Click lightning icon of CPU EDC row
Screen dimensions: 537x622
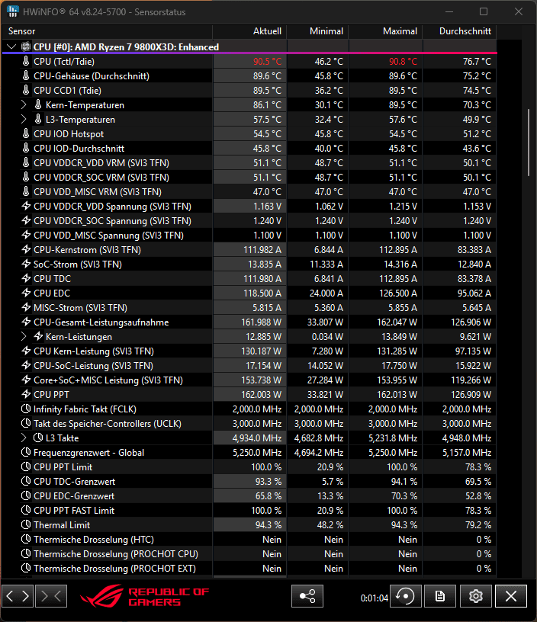[26, 293]
